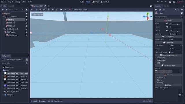Viewport: 185px width, 104px height.
Task: Enable Invert Faces checkbox
Action: pos(170,40)
